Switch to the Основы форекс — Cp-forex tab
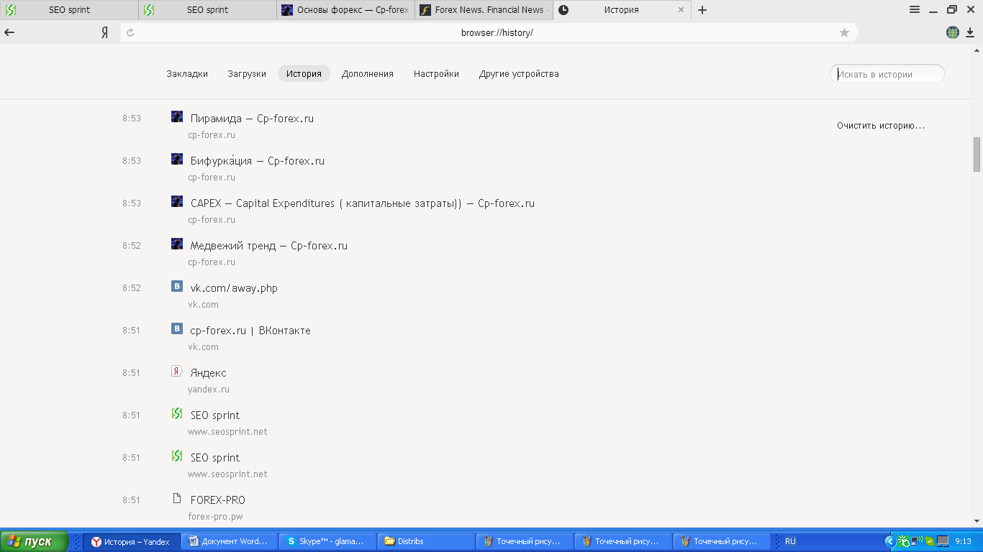 point(345,10)
